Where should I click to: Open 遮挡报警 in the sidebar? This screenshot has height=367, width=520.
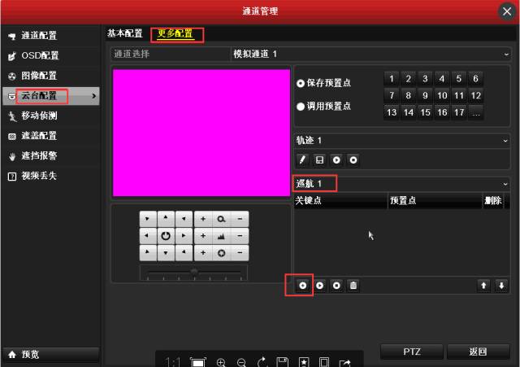50,155
